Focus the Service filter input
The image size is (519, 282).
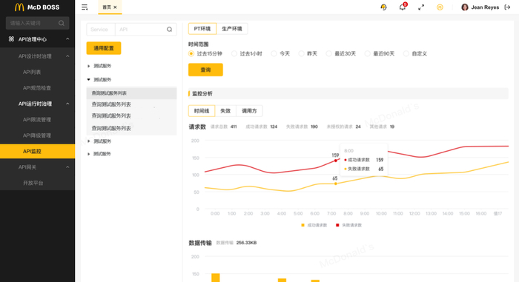point(101,30)
